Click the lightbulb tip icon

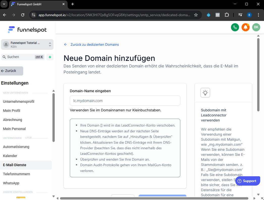point(205,93)
